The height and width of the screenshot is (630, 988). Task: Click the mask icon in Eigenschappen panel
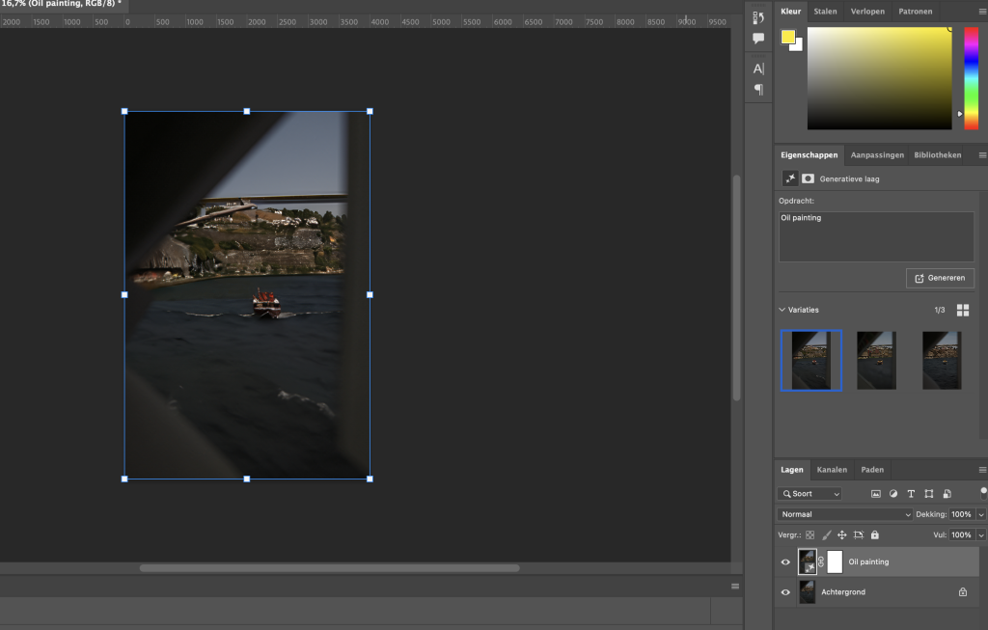(808, 178)
